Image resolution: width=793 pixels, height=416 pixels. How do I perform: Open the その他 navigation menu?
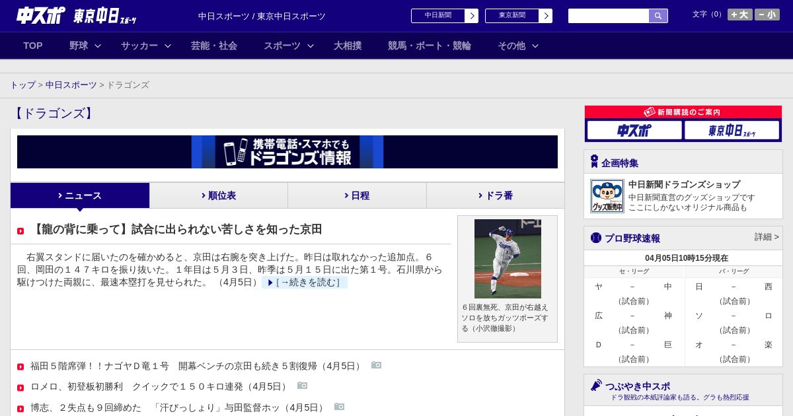(511, 46)
